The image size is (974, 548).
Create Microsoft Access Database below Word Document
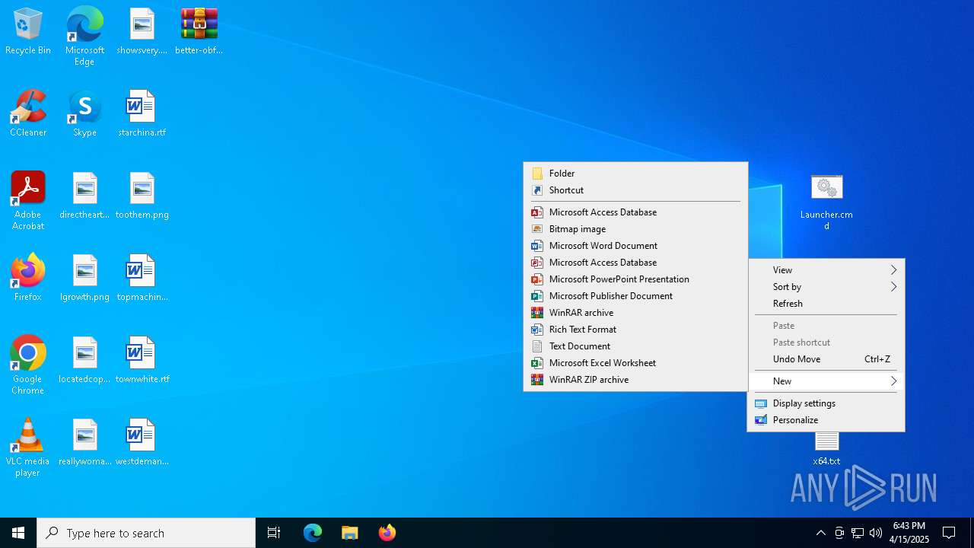(x=635, y=263)
